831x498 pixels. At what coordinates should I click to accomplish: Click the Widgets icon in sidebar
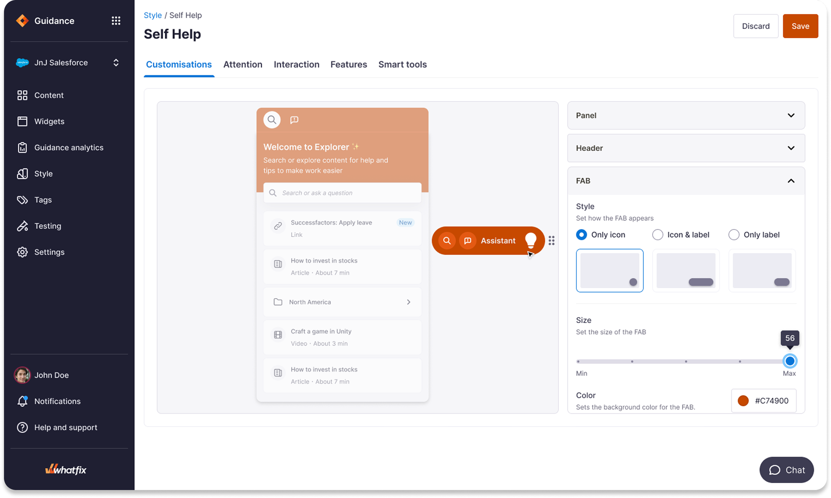(22, 121)
